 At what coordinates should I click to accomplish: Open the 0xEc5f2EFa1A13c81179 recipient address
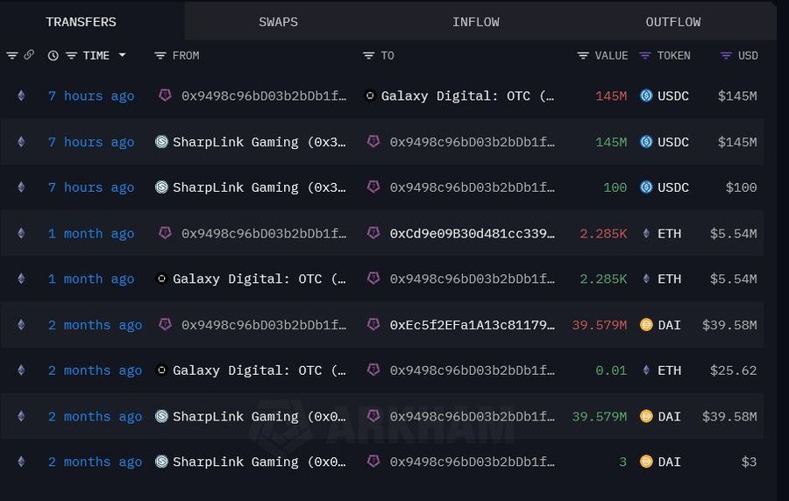[472, 325]
